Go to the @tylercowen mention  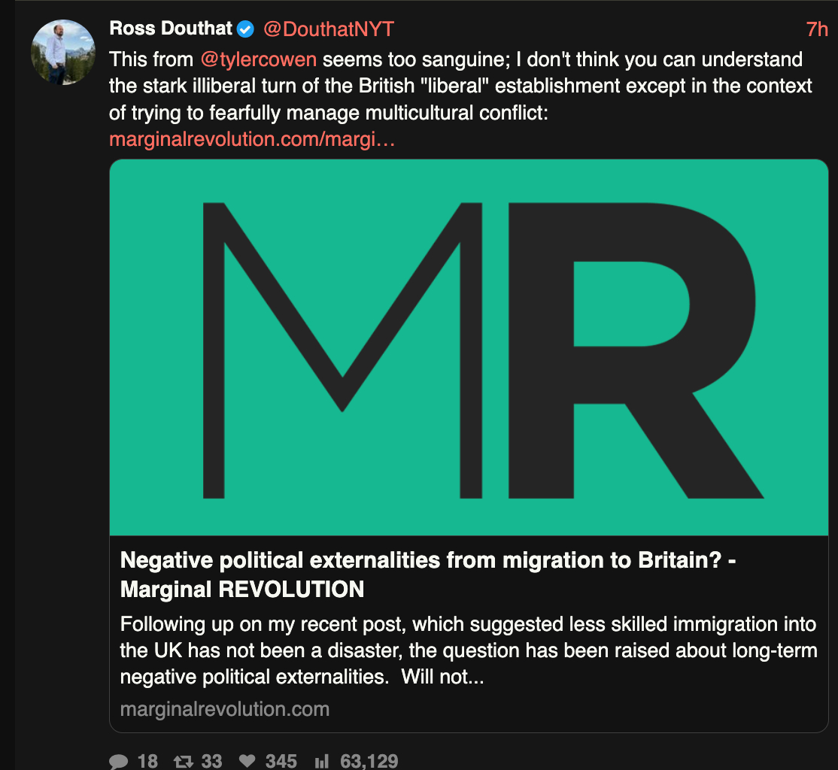coord(258,59)
